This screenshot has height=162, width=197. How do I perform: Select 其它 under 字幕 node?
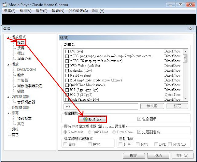[x=21, y=124]
